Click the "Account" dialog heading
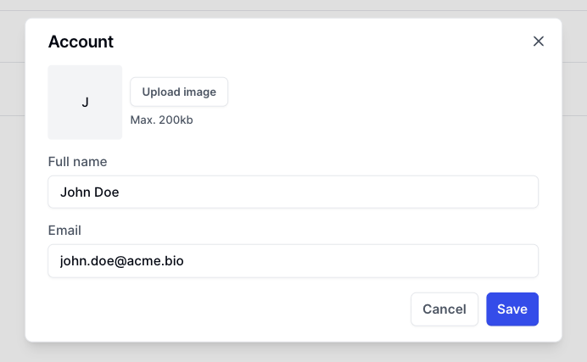The width and height of the screenshot is (587, 362). click(81, 42)
